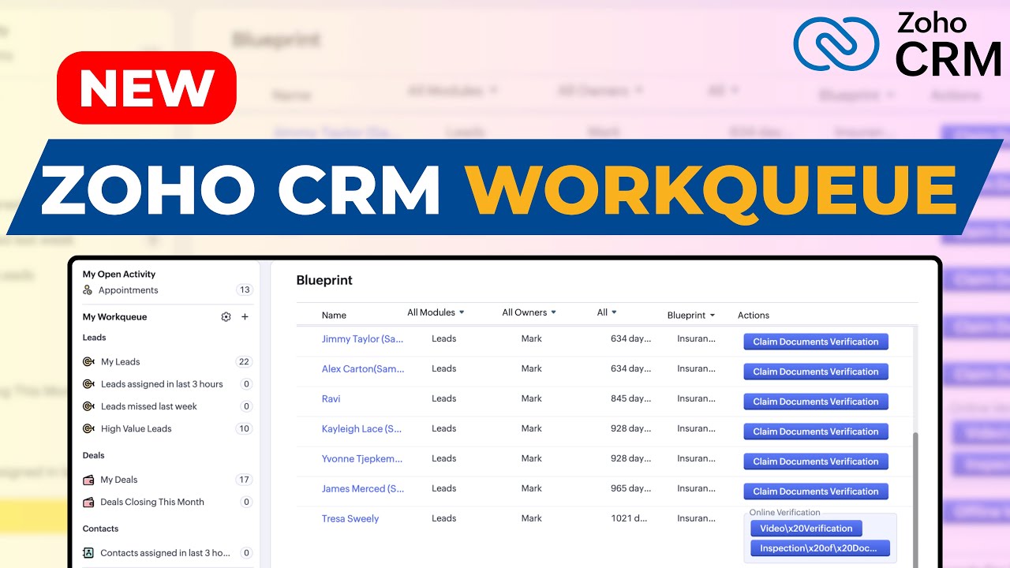The image size is (1010, 568).
Task: Open the Kayleigh Lace lead record
Action: 361,429
